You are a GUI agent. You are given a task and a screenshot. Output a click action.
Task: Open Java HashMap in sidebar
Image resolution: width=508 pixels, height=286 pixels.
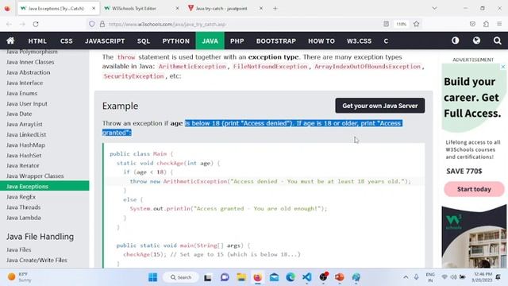pyautogui.click(x=25, y=145)
